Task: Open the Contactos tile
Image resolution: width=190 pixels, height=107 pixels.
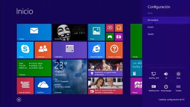Action: point(43,50)
